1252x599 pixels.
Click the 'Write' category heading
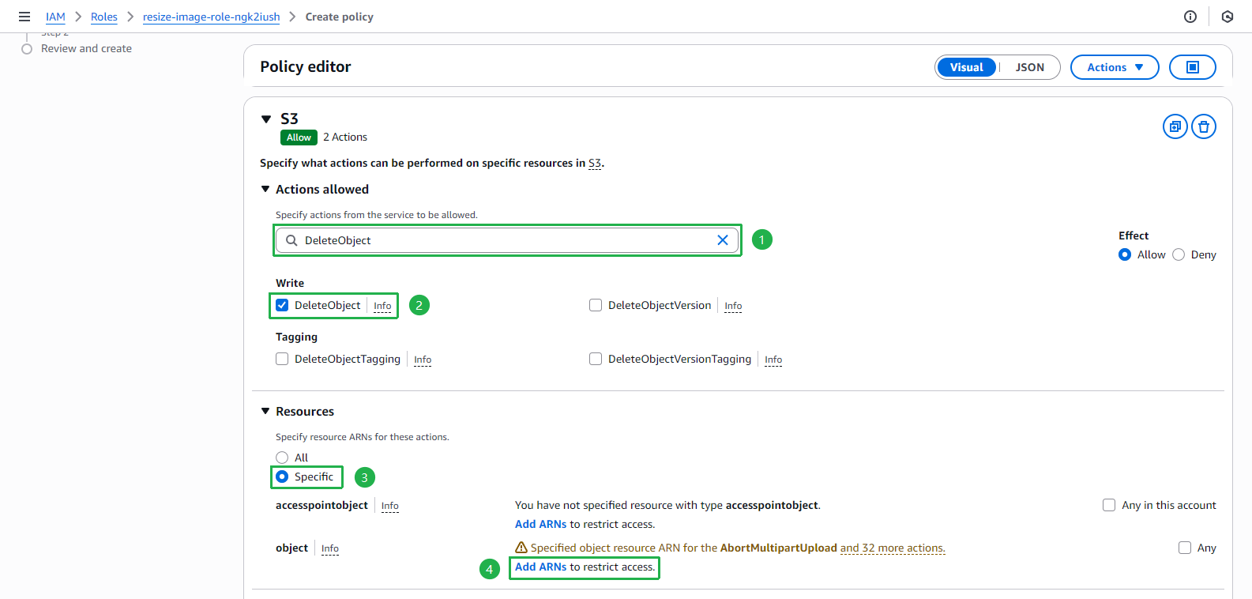click(x=290, y=283)
